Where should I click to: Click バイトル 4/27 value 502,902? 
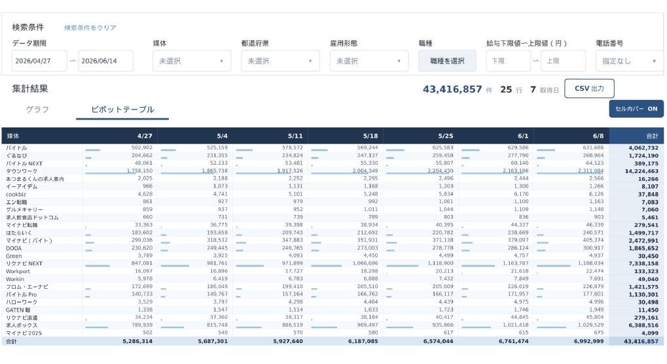(142, 148)
